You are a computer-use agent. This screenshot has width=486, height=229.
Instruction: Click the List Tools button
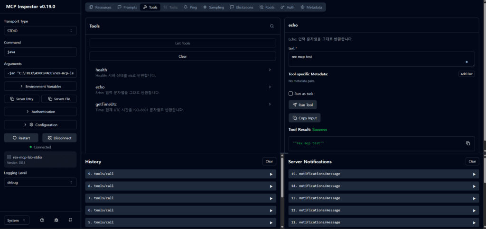pos(183,43)
